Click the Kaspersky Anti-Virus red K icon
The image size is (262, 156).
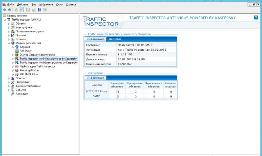coord(17,58)
